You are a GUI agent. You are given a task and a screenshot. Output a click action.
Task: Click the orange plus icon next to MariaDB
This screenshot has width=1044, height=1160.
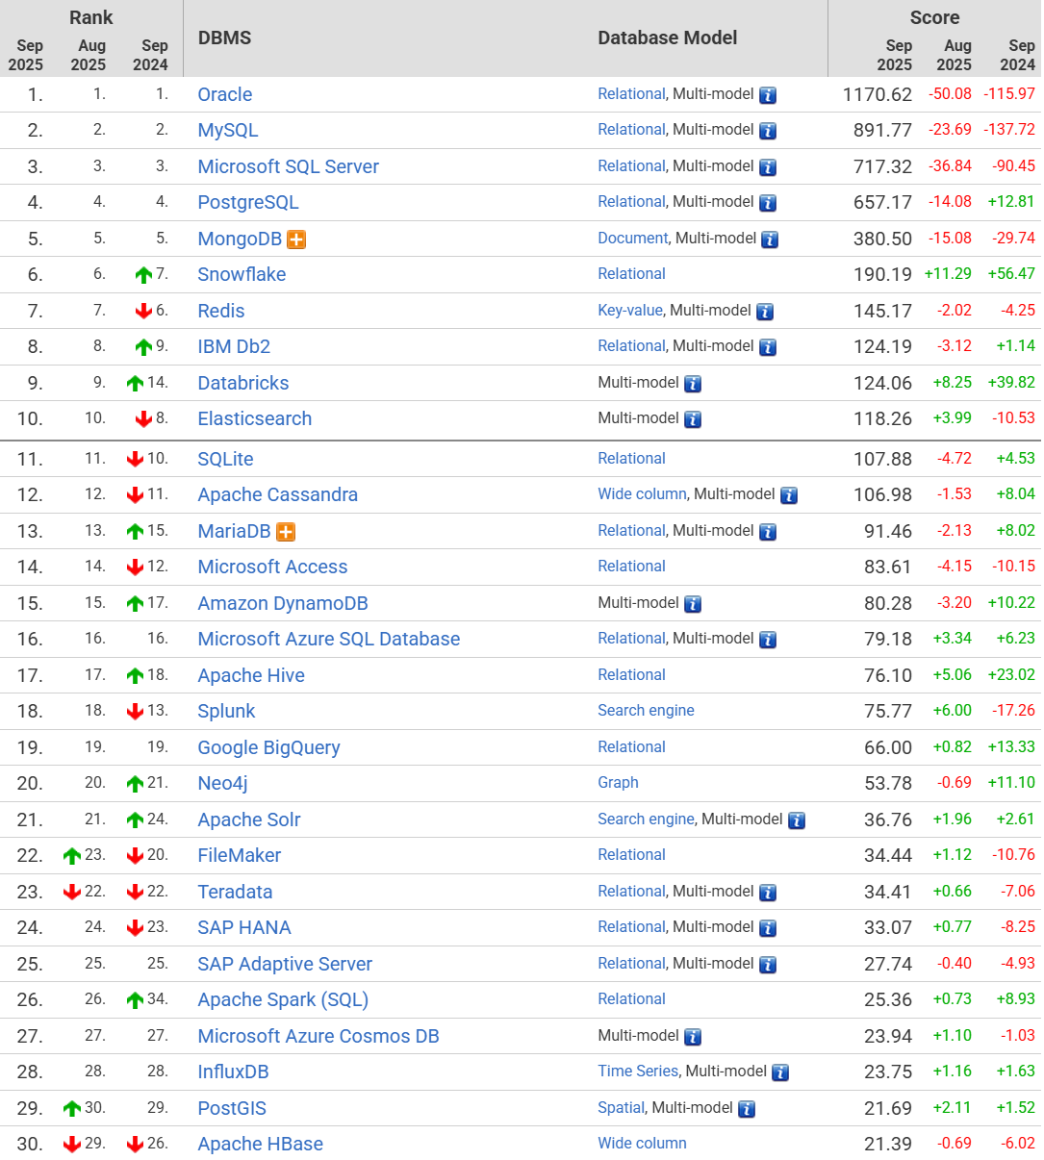(286, 532)
